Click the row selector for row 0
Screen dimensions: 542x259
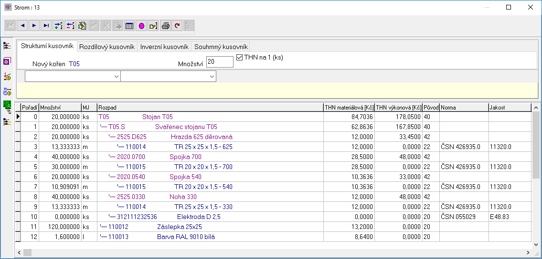(18, 117)
